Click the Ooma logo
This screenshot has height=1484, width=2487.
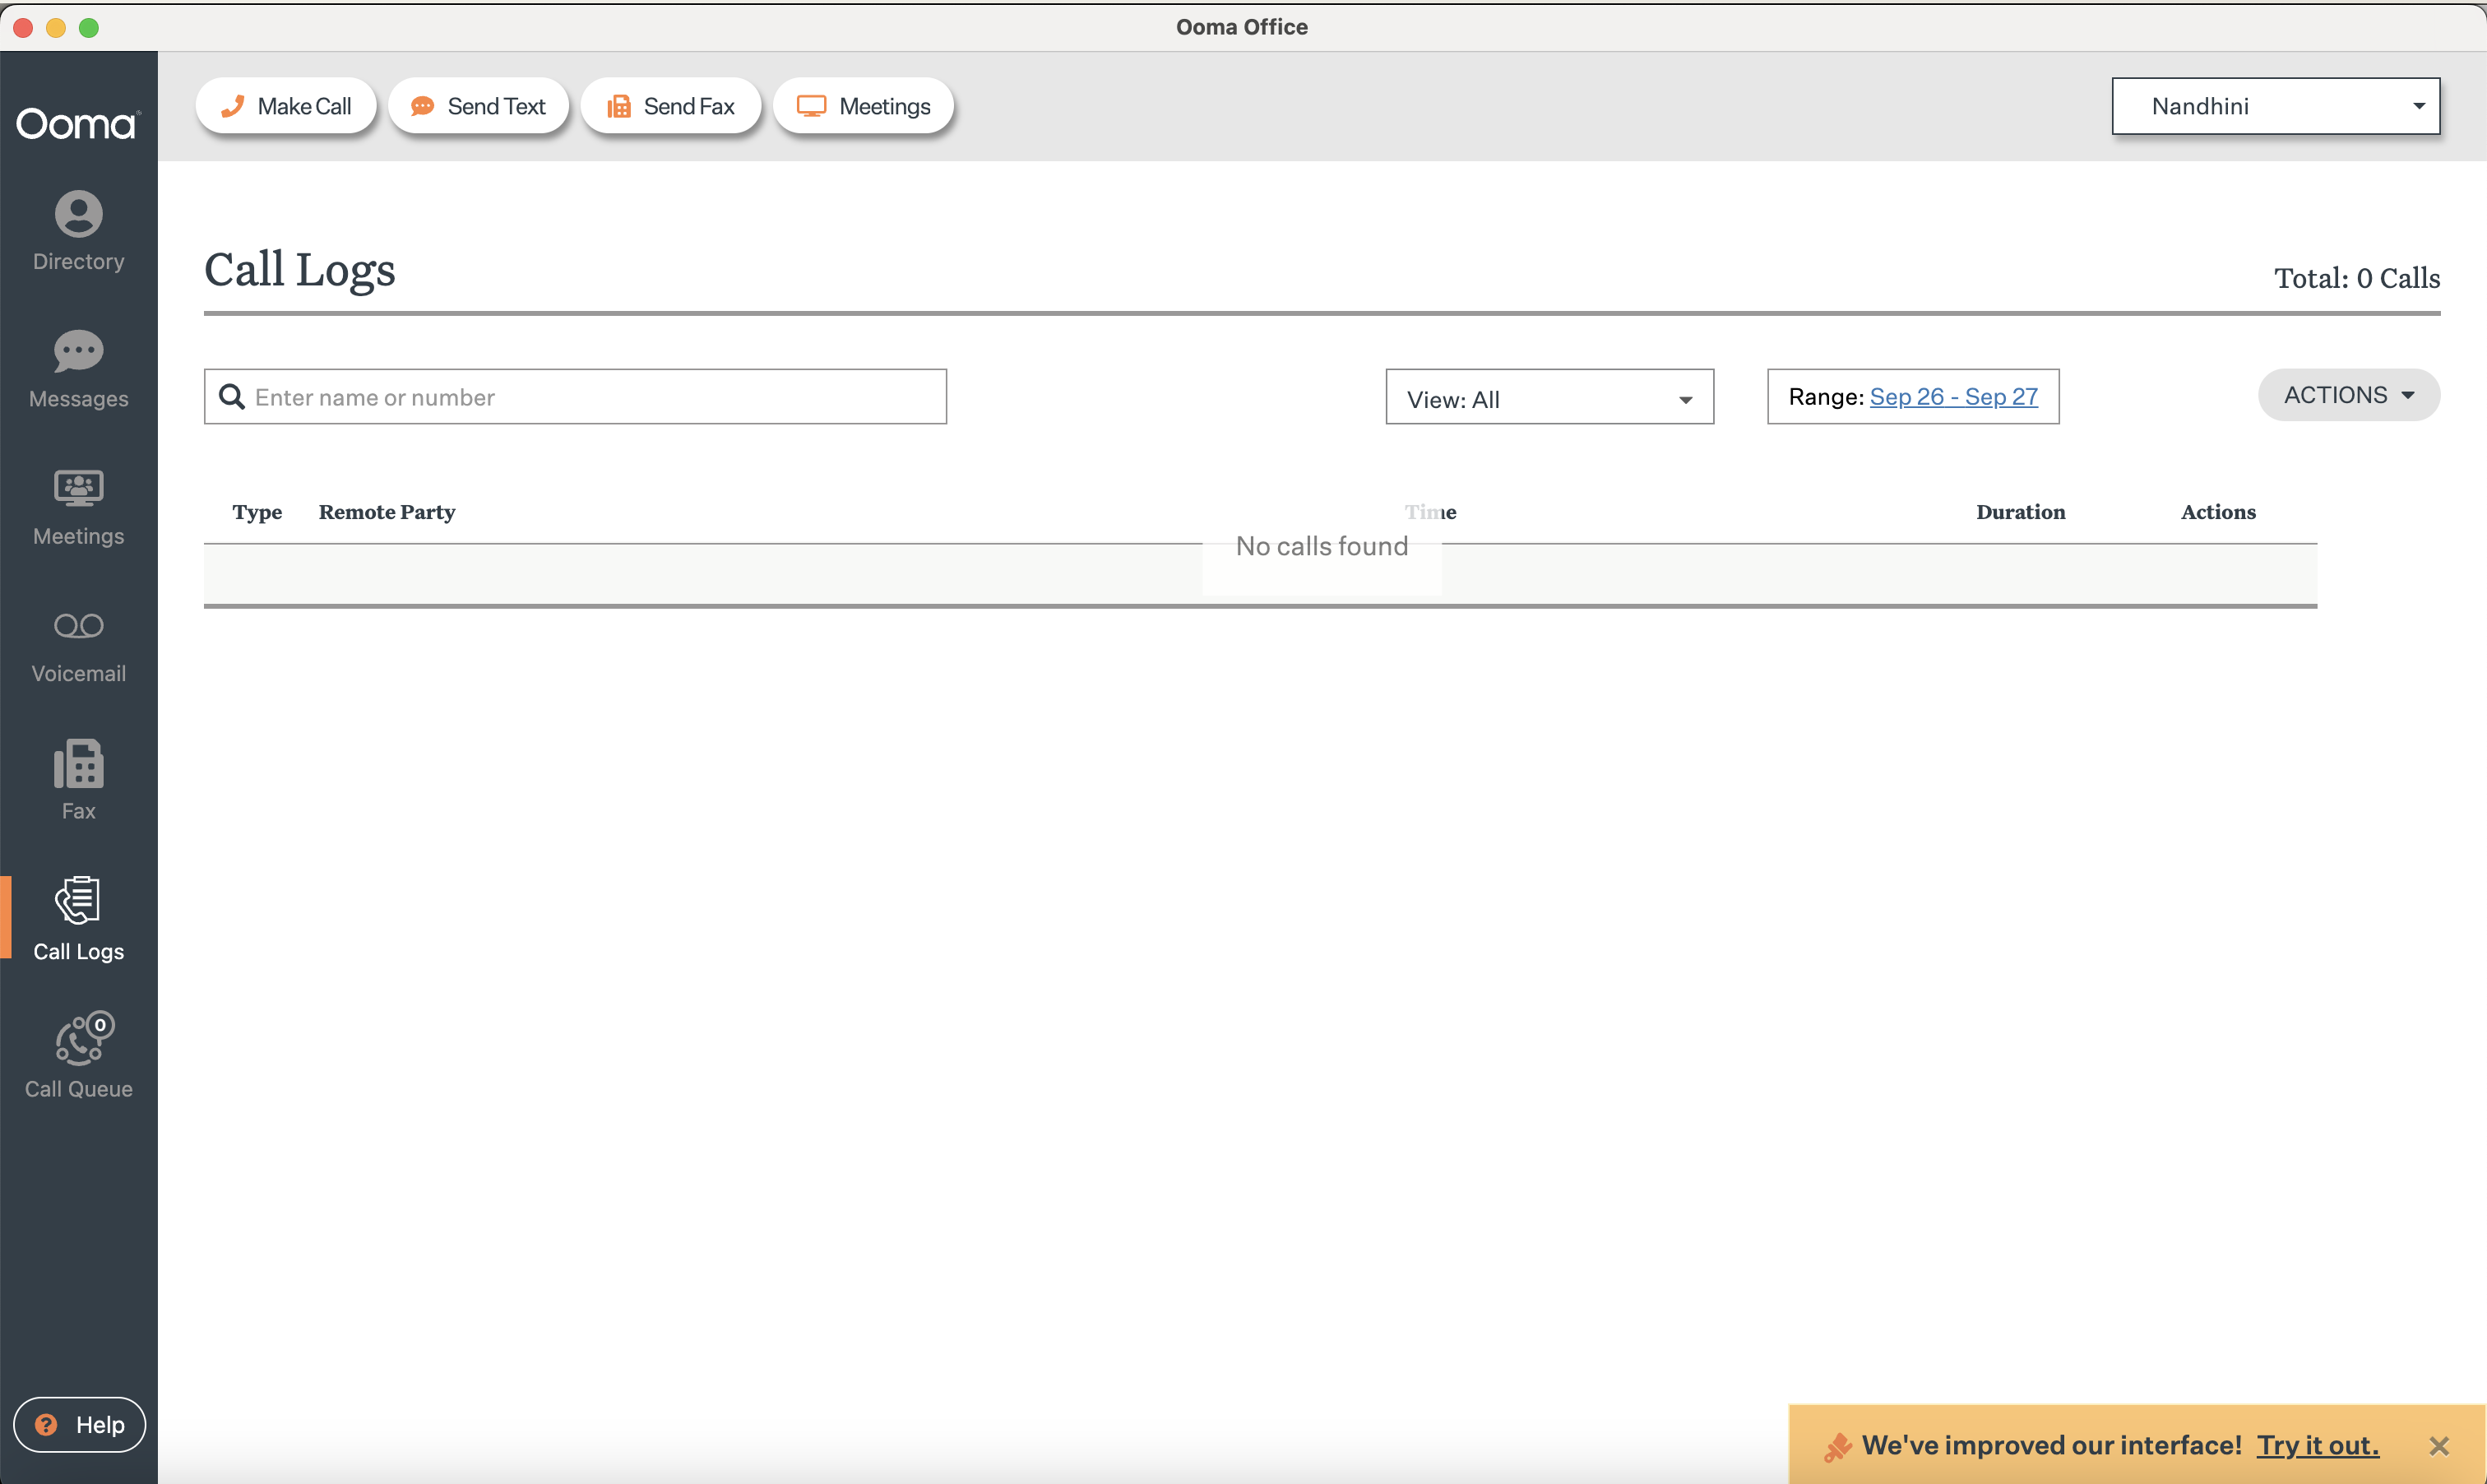point(78,124)
